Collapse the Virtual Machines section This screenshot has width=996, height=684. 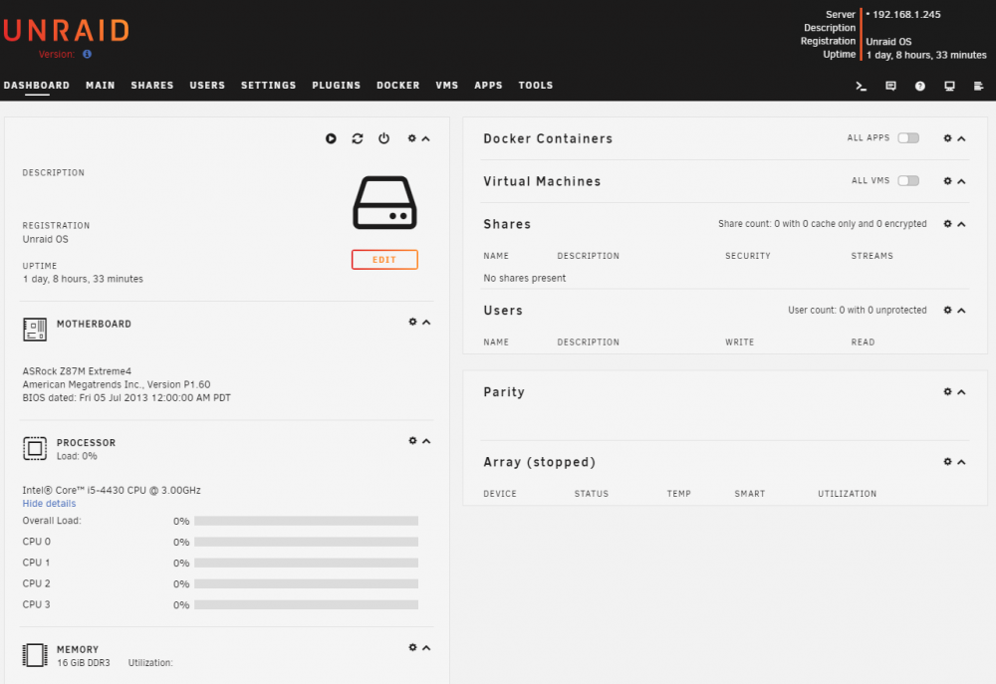coord(962,181)
